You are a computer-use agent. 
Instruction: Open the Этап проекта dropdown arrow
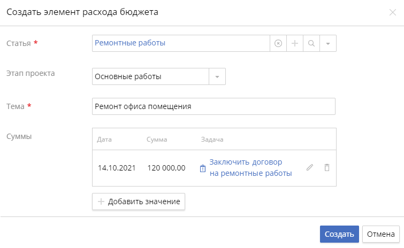217,77
